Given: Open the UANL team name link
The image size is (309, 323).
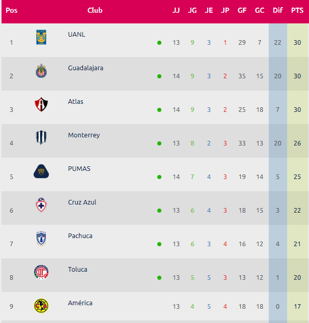Looking at the screenshot, I should (x=76, y=35).
